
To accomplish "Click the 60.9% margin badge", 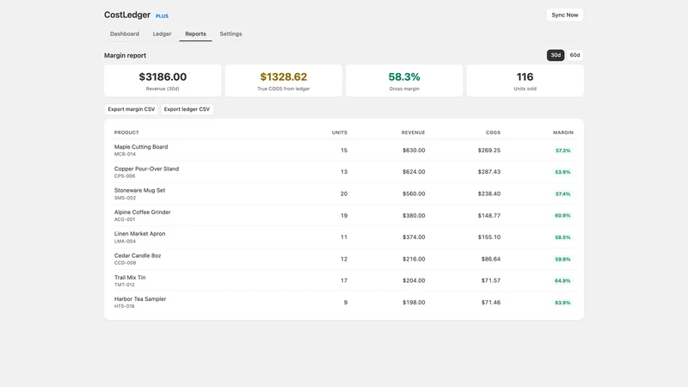I will coord(562,216).
